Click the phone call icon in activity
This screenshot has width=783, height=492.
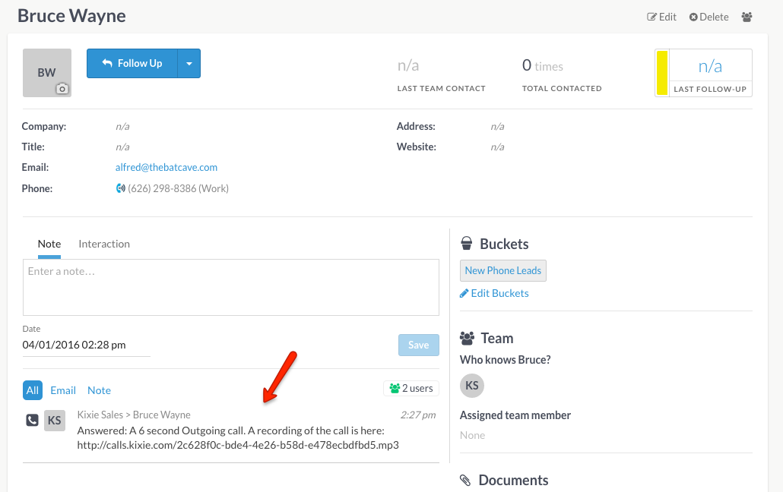pos(32,420)
